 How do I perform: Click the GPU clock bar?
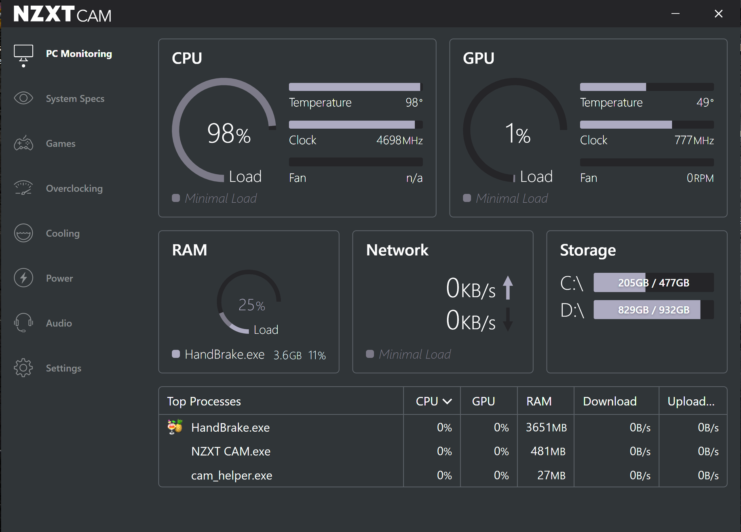647,124
